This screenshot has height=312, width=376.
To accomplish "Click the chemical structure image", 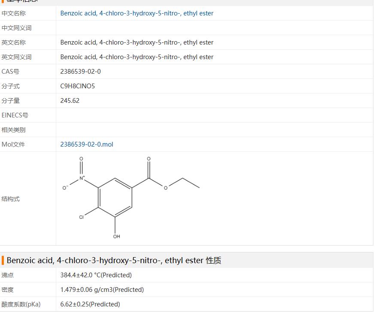I will (132, 197).
